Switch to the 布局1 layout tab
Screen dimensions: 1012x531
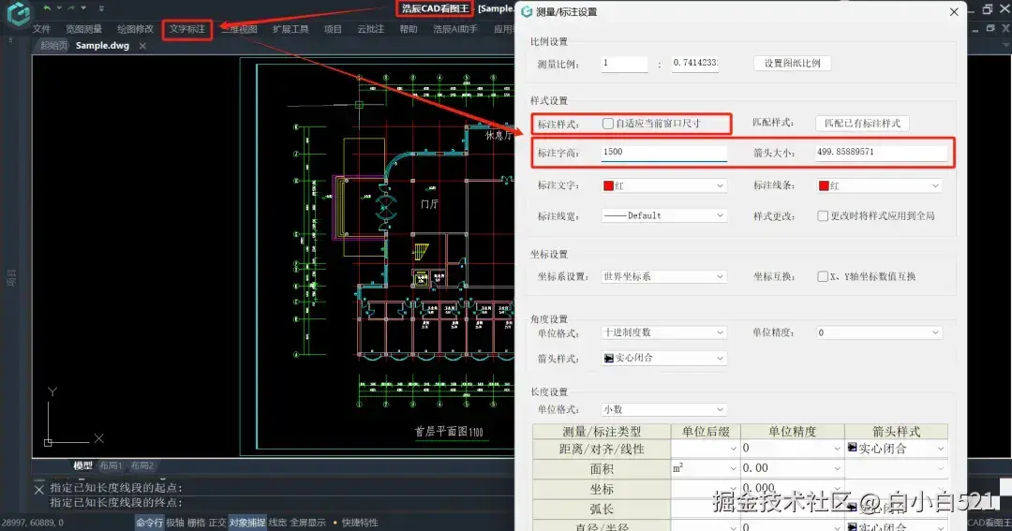pos(111,465)
